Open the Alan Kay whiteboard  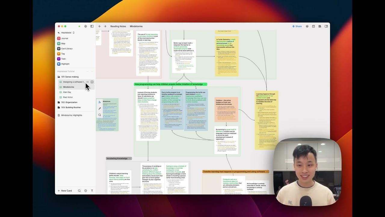(67, 92)
